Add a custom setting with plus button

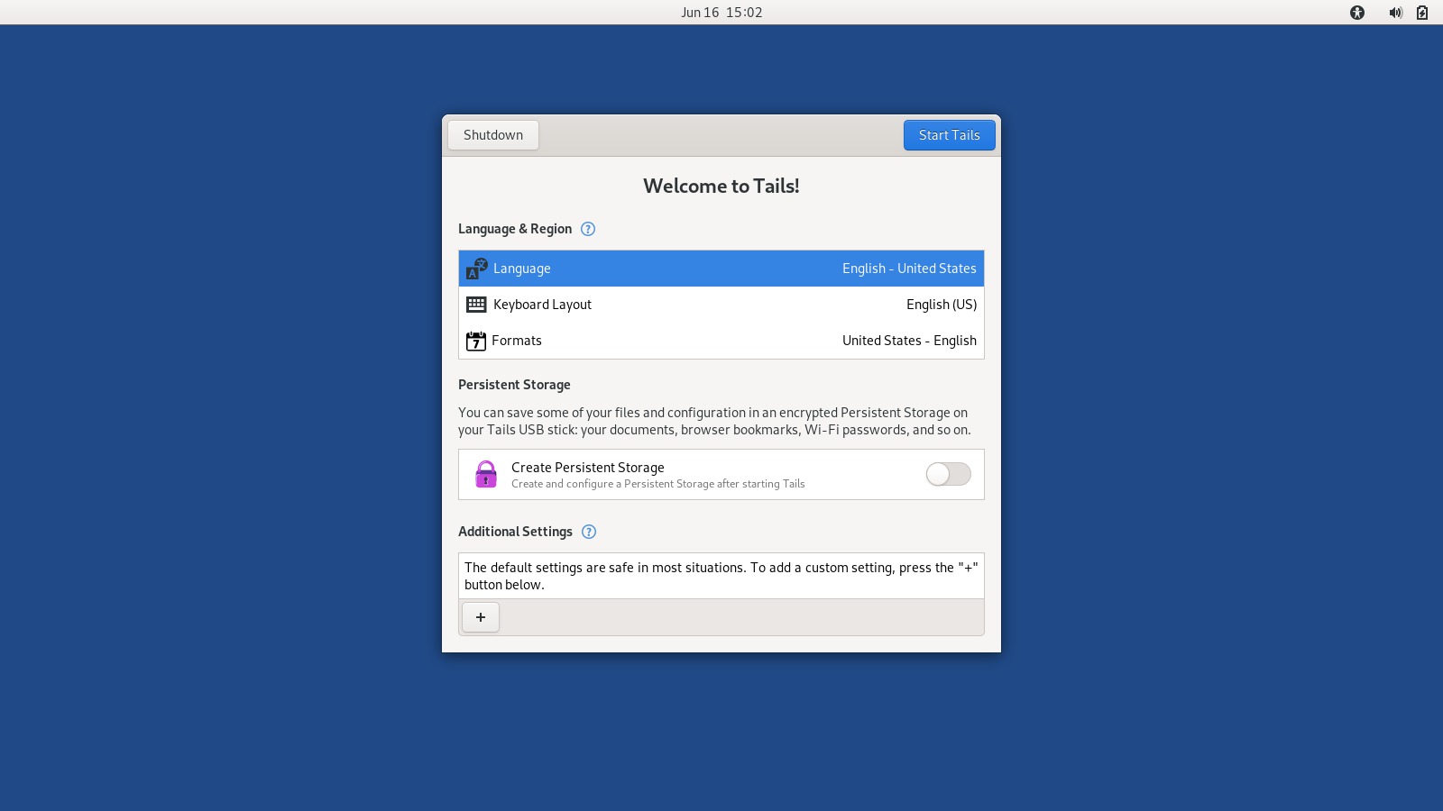click(481, 617)
